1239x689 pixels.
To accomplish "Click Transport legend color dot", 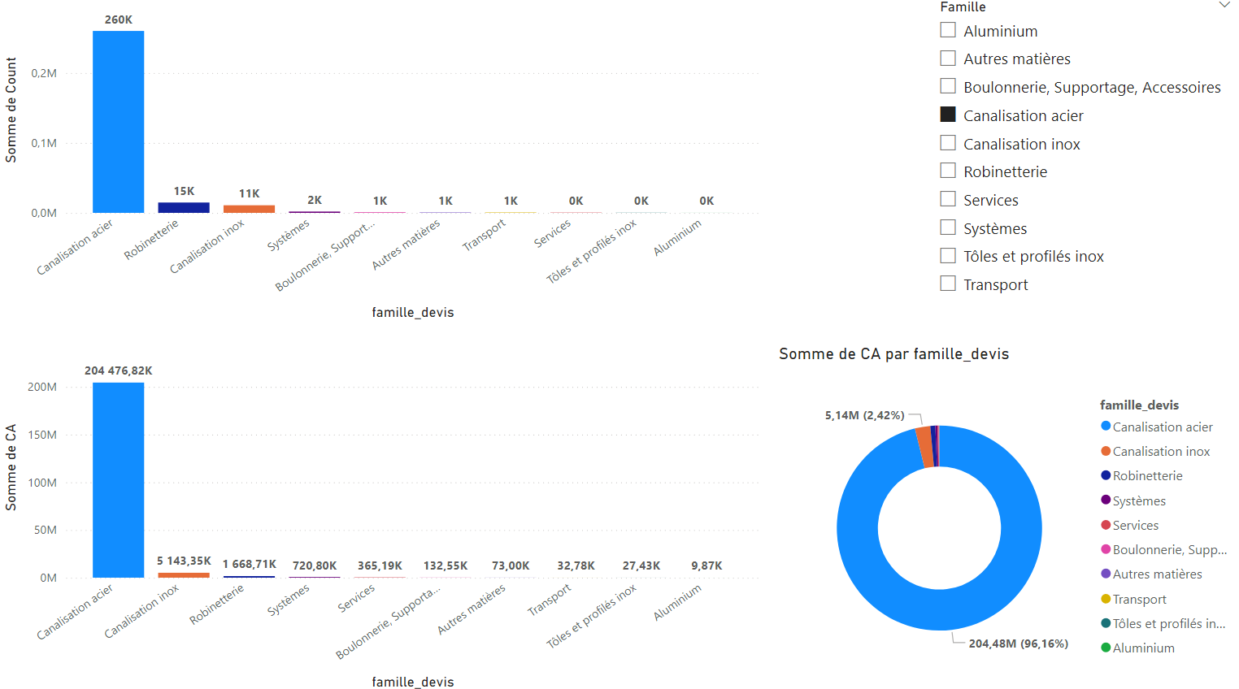I will (x=1106, y=599).
